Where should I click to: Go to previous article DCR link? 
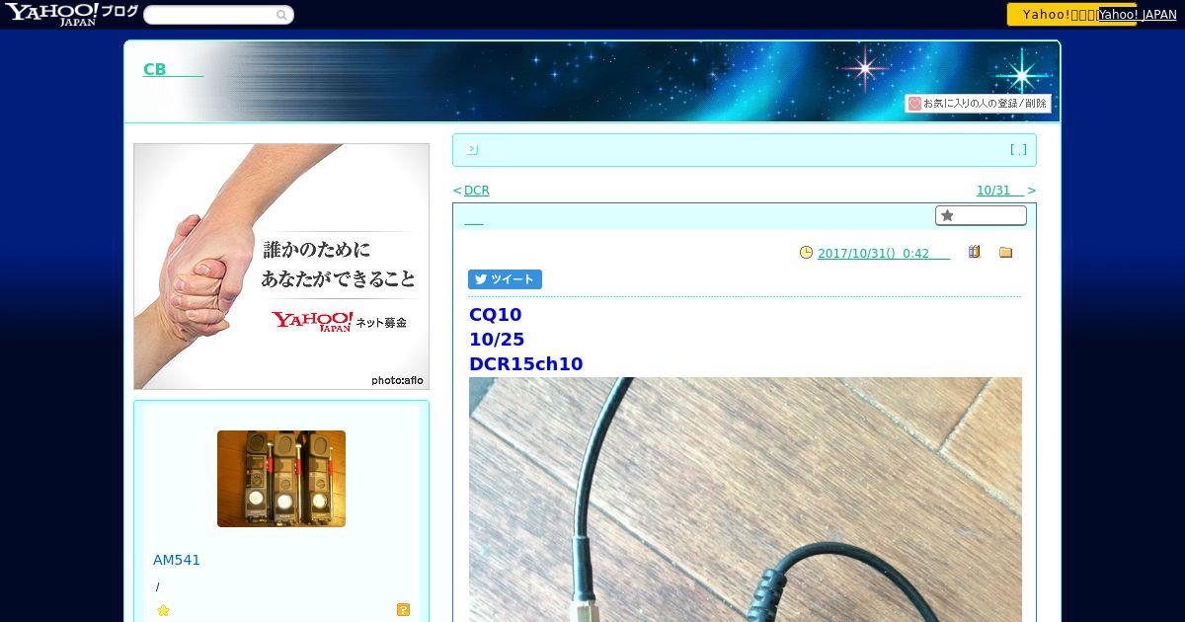pos(476,191)
